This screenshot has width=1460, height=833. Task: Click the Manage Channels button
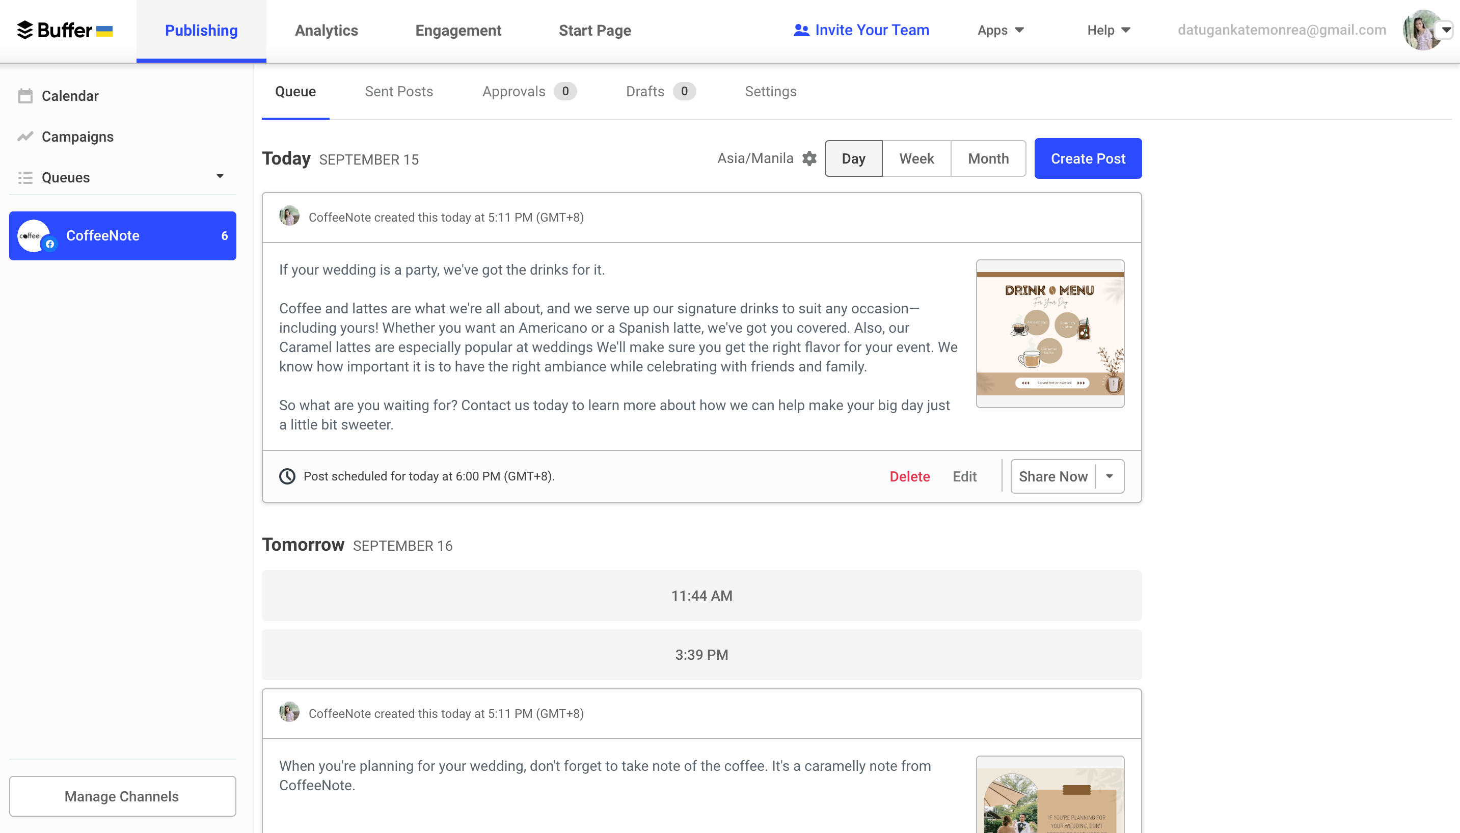point(122,796)
